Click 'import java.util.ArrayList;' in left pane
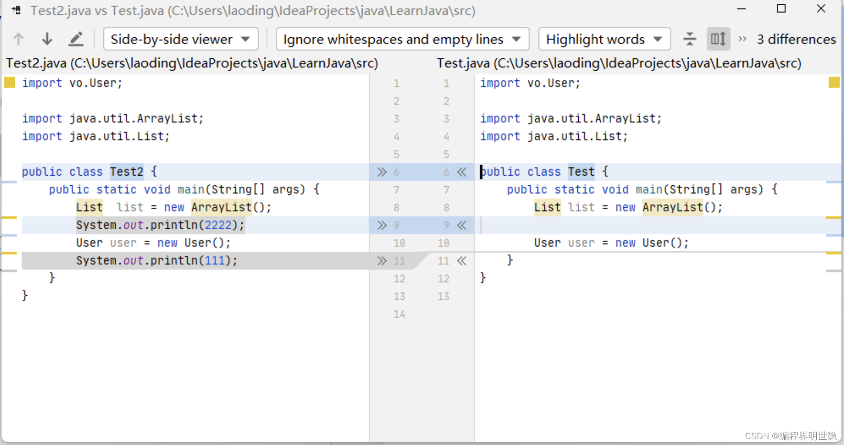This screenshot has width=844, height=445. coord(113,118)
